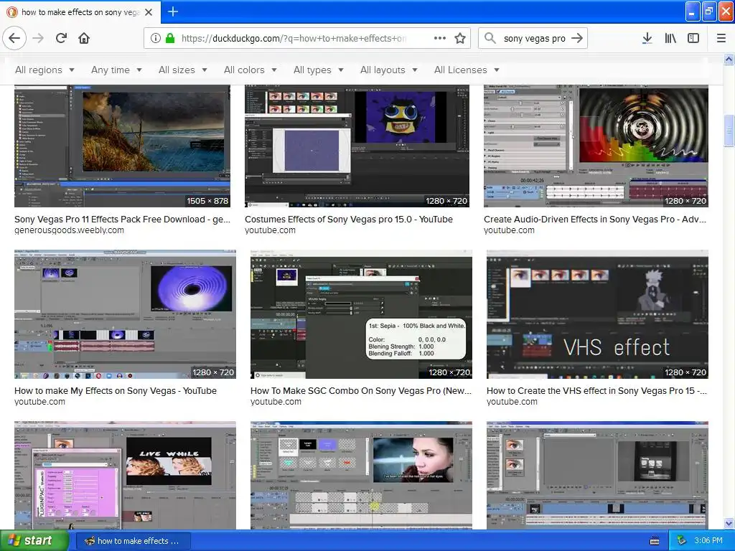Open the VHS effect thumbnail

[x=597, y=314]
